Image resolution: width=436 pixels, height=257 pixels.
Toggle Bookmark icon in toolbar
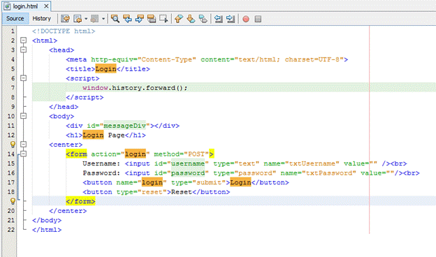(203, 19)
